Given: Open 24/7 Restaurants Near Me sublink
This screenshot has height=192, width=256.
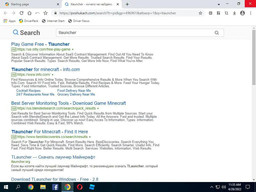Looking at the screenshot, I should (x=35, y=94).
